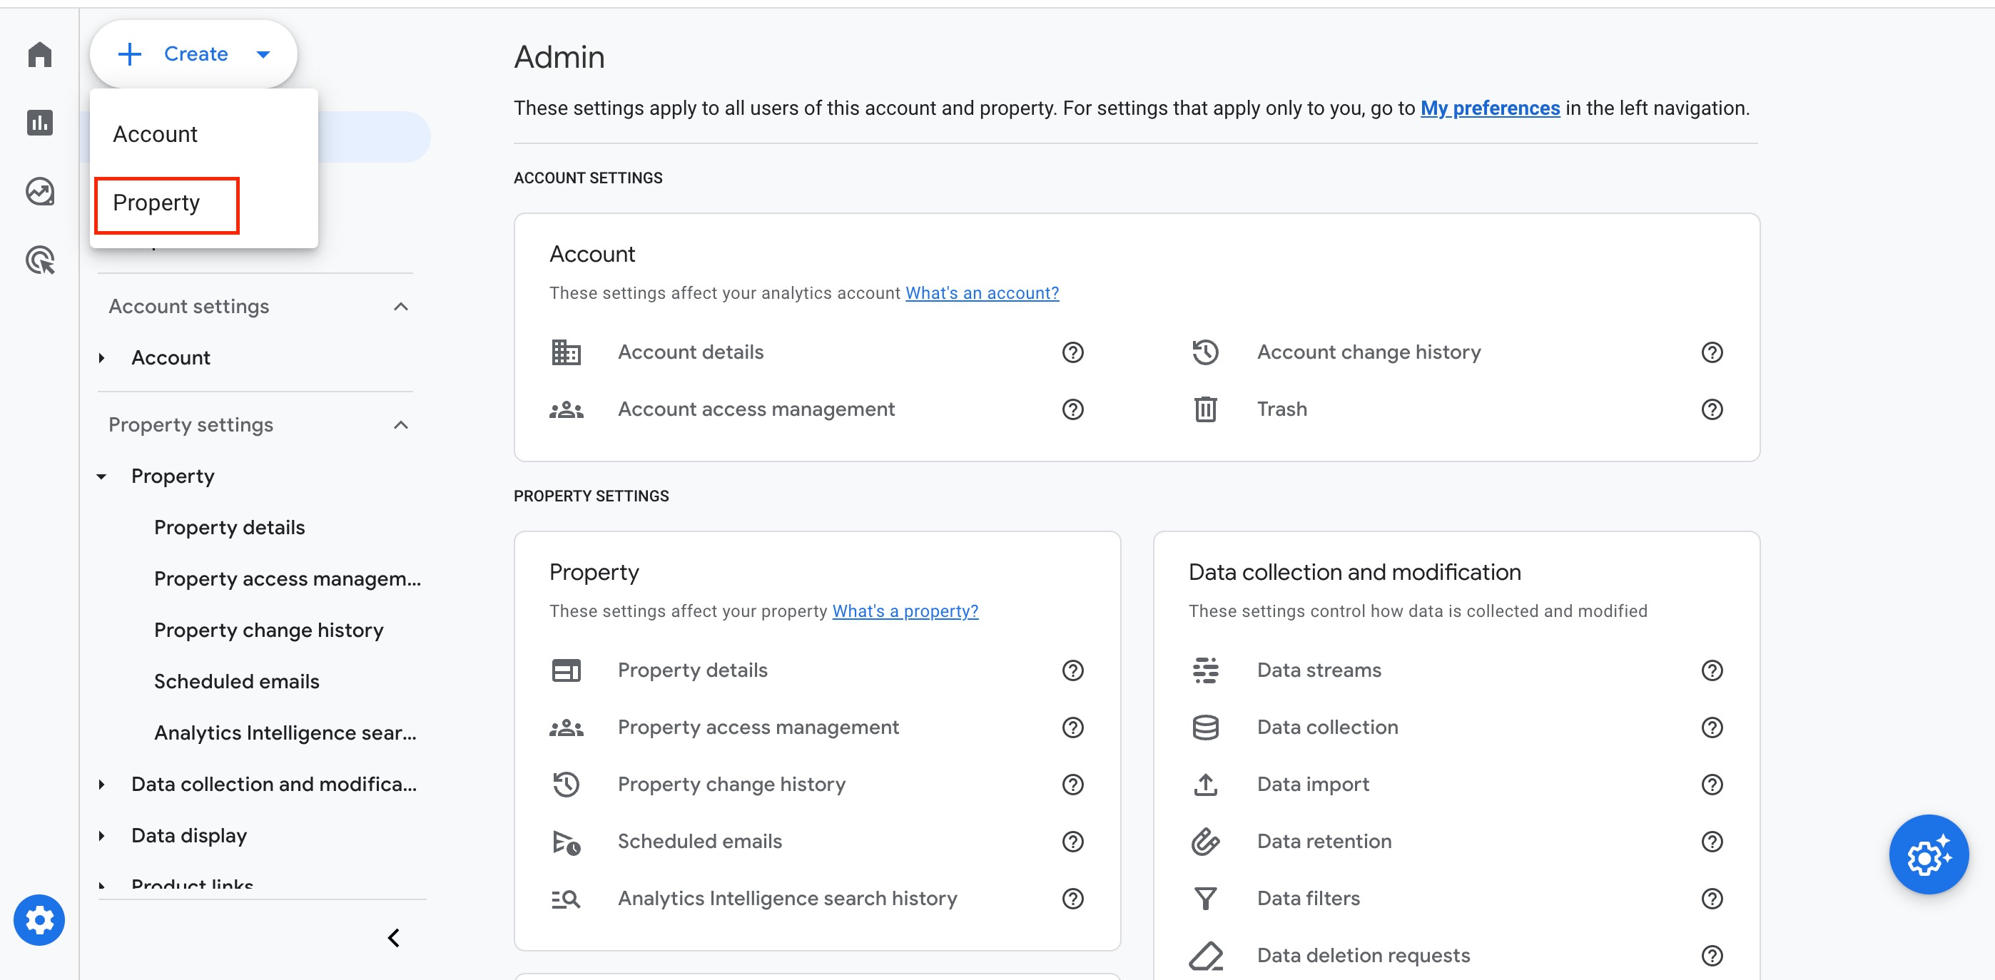Image resolution: width=1995 pixels, height=980 pixels.
Task: Open the Home icon in left rail
Action: click(39, 54)
